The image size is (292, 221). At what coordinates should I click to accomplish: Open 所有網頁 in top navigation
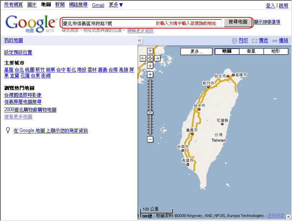[13, 5]
